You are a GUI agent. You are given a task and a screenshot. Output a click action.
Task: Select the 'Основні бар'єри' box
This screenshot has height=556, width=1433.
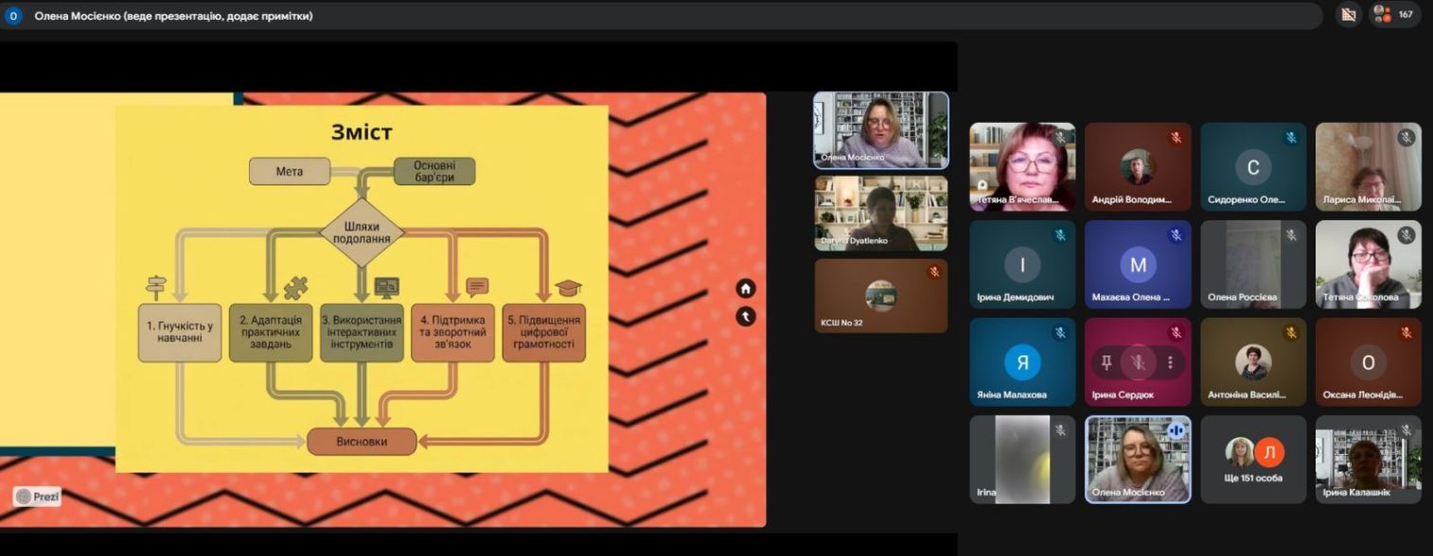(433, 171)
